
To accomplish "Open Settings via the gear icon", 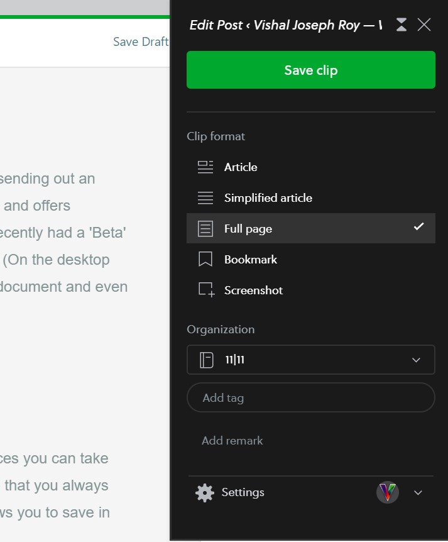I will 204,492.
